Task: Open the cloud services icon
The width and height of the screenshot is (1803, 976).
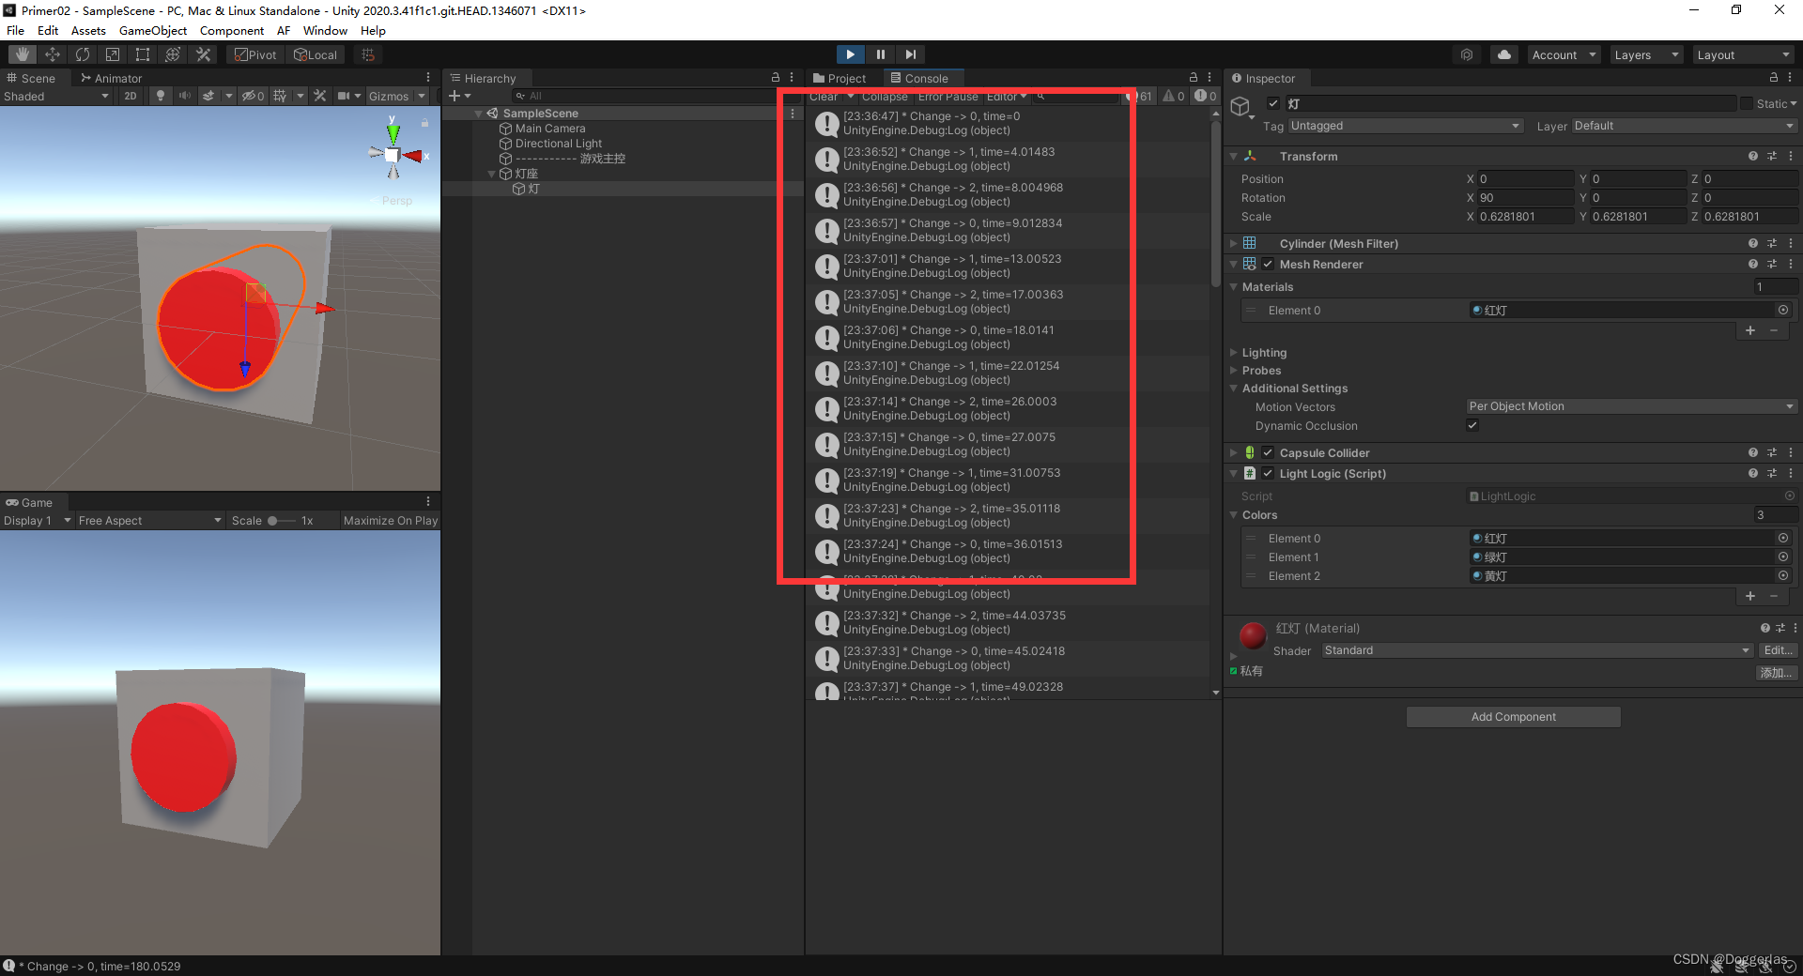Action: click(1504, 54)
